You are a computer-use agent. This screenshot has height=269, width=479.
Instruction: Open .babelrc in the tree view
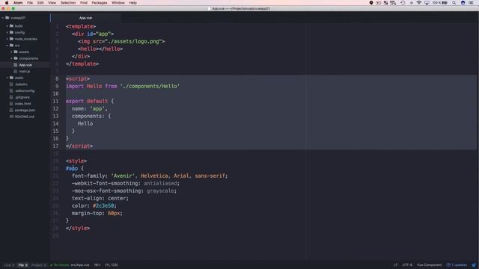tap(21, 84)
